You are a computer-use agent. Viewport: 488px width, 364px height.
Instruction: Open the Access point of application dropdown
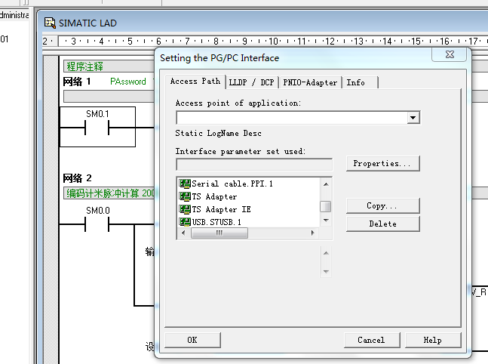(x=413, y=118)
